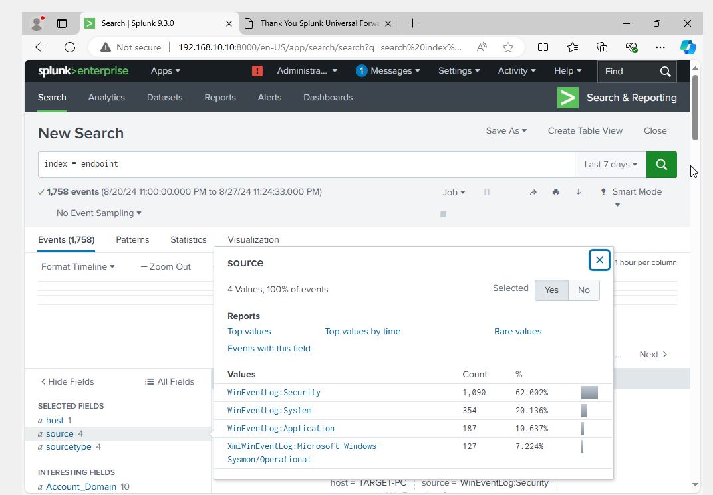The image size is (713, 495).
Task: Set Selected to No
Action: [x=584, y=290]
